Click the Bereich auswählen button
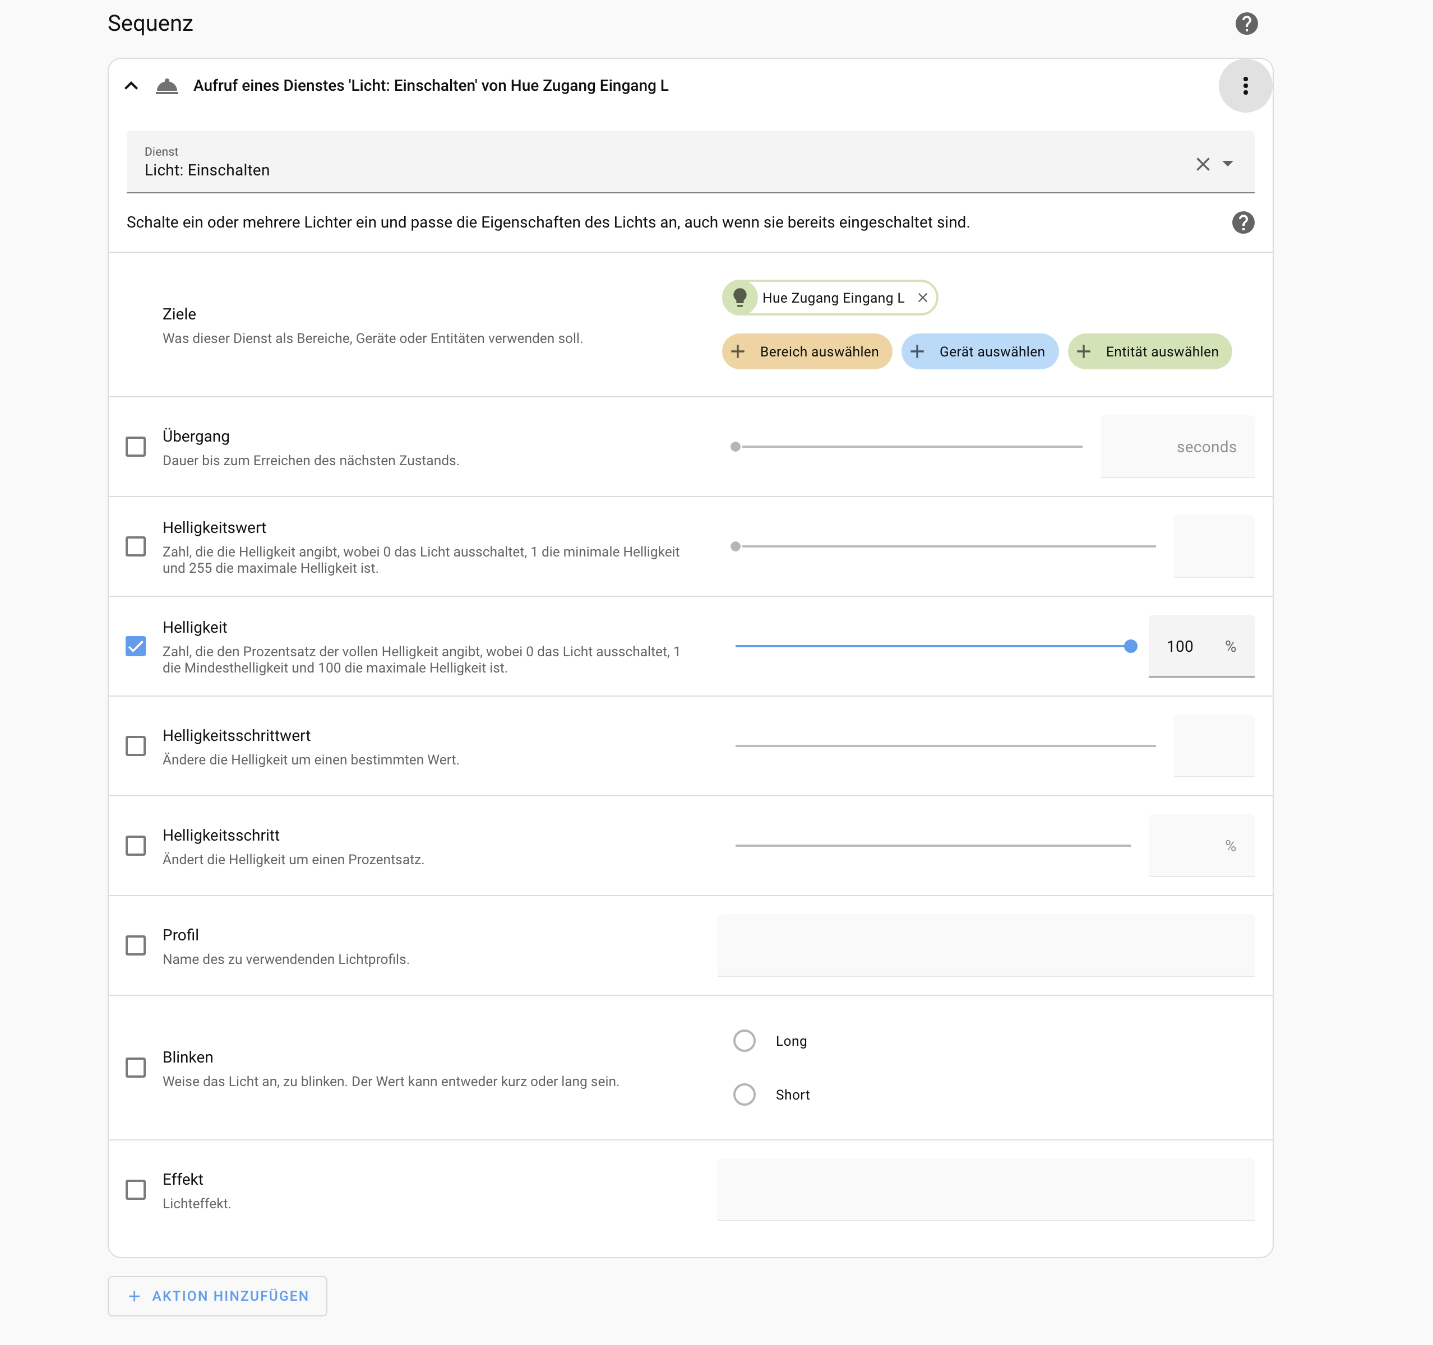 coord(807,351)
